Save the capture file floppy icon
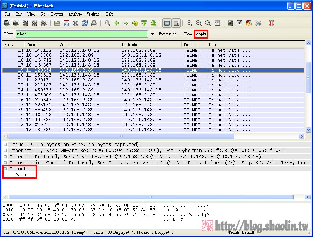This screenshot has height=237, width=313. (x=66, y=23)
